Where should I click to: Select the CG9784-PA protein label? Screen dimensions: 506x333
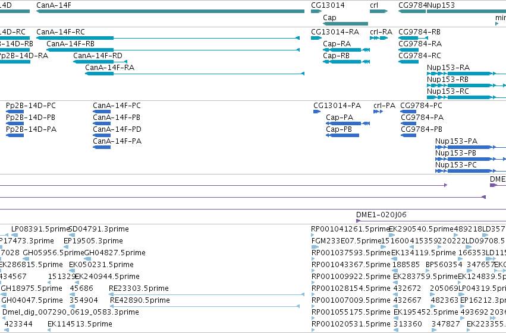pyautogui.click(x=422, y=118)
